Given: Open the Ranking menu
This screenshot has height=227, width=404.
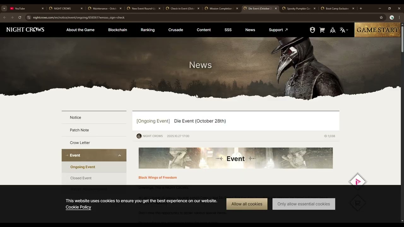Looking at the screenshot, I should coord(148,30).
